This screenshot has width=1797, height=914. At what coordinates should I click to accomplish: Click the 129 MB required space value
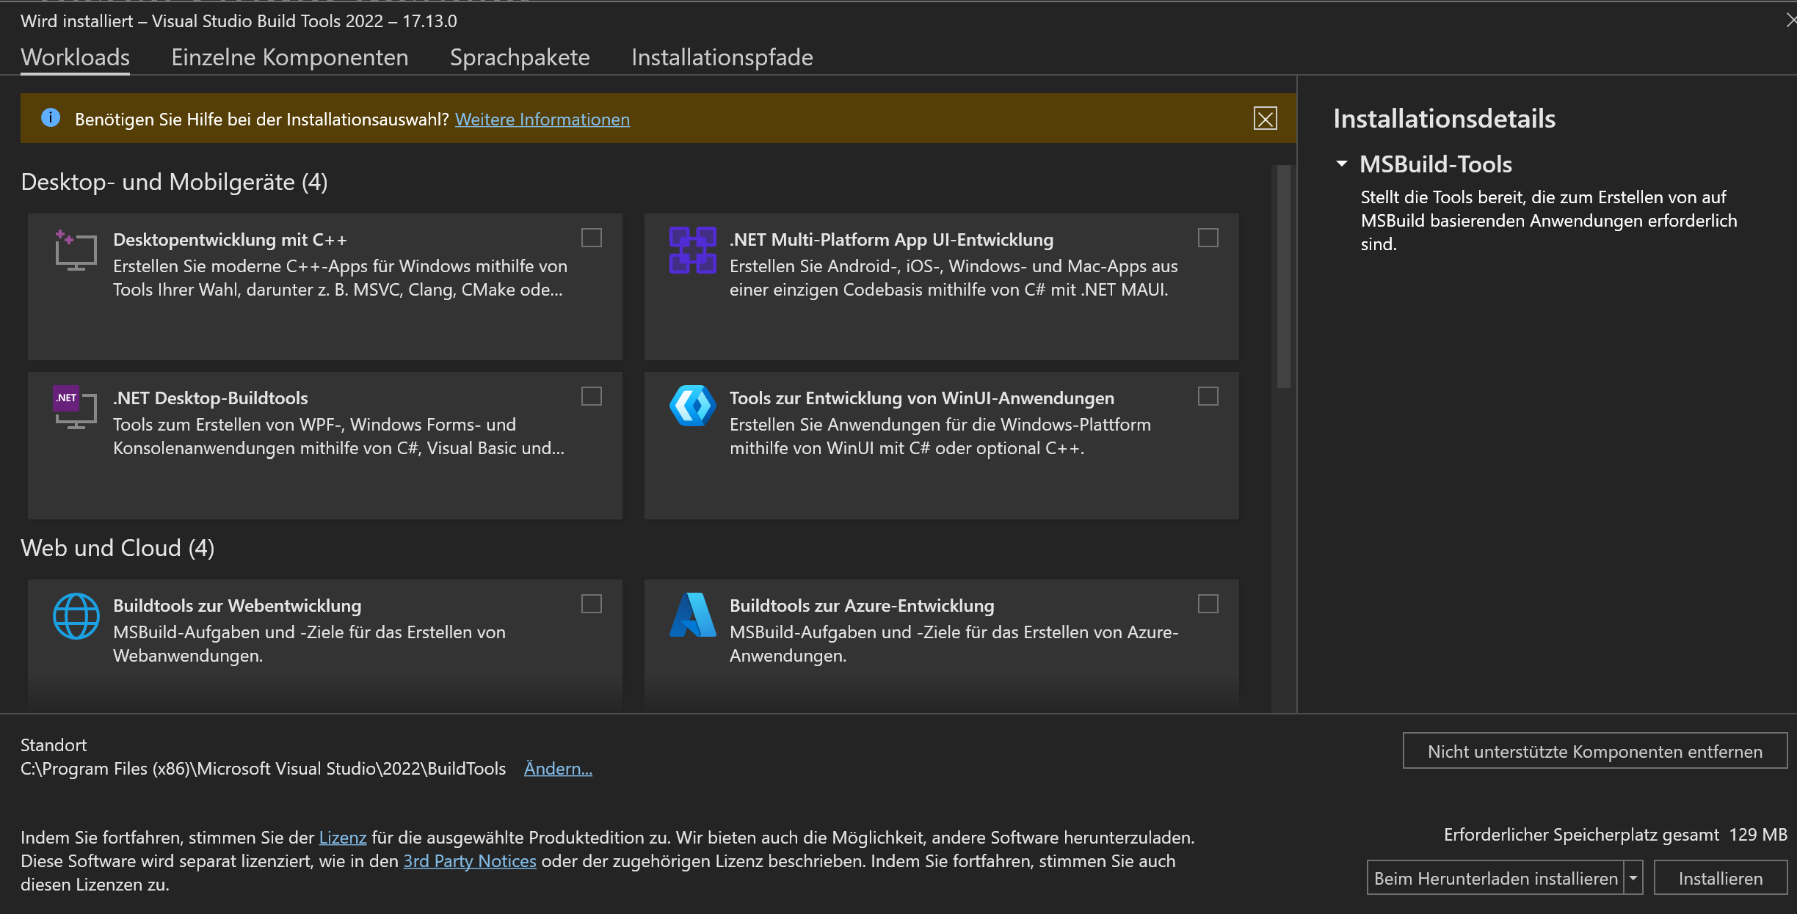click(1758, 834)
